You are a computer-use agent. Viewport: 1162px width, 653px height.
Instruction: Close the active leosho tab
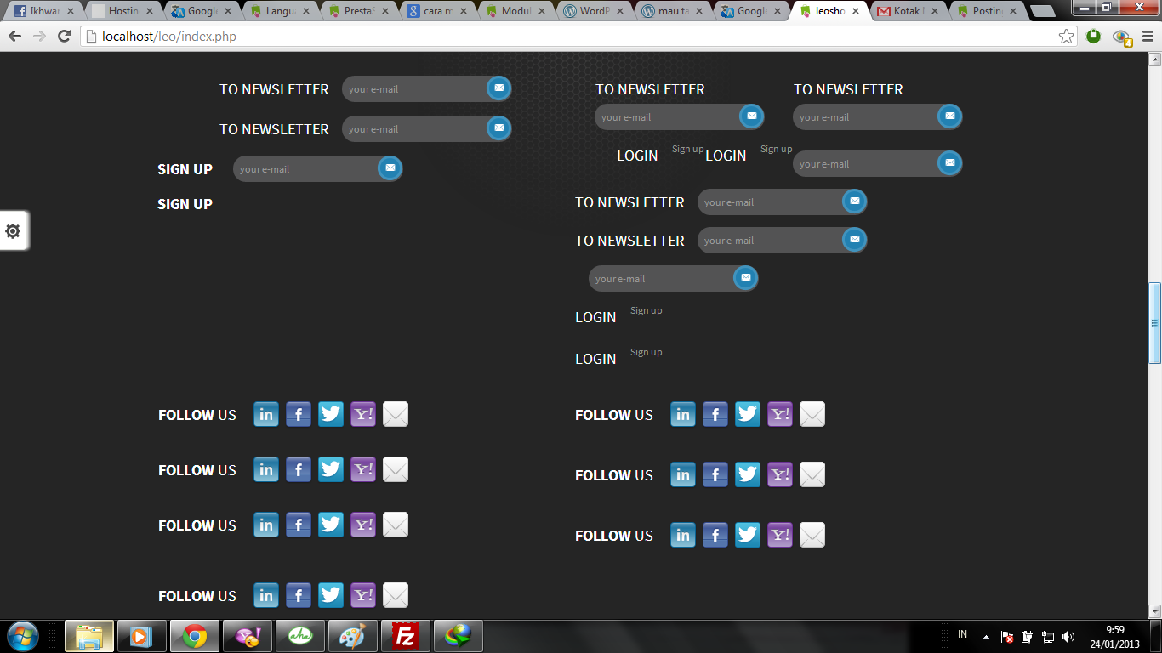pos(855,11)
